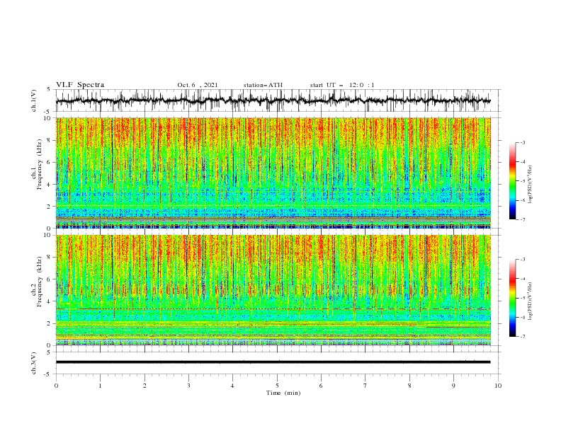This screenshot has width=561, height=433.
Task: Click the "5" tick on ch.1(V) axis
Action: click(x=49, y=90)
